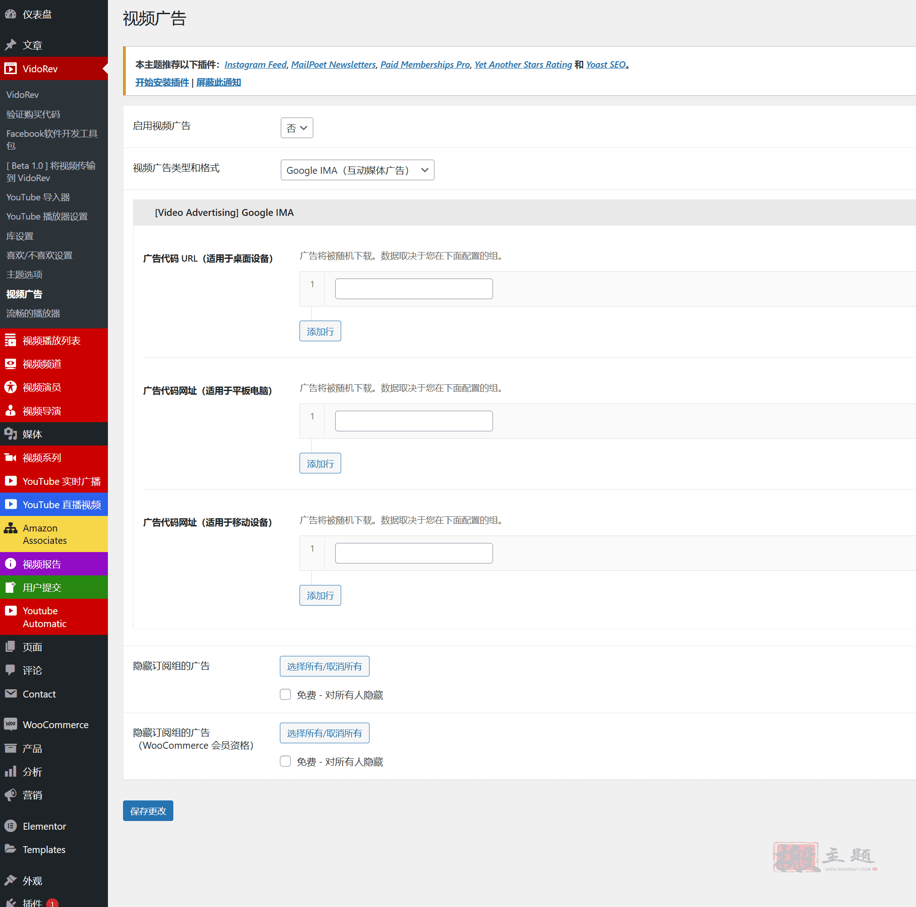Click 添加行 under mobile ad URL
This screenshot has height=907, width=916.
(321, 596)
